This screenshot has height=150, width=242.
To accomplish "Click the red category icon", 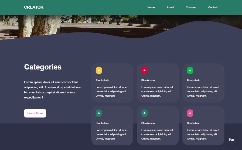I will 144,70.
